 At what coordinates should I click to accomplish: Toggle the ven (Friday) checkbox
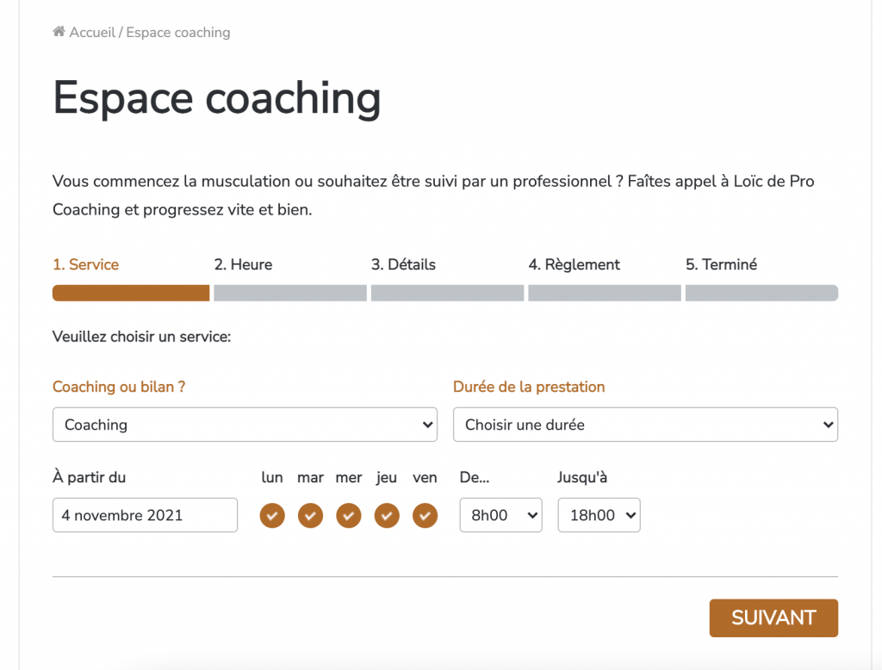[x=425, y=516]
